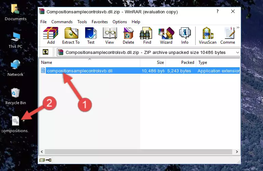Viewport: 263px width, 171px height.
Task: Select the Recycle Bin desktop icon
Action: click(16, 96)
